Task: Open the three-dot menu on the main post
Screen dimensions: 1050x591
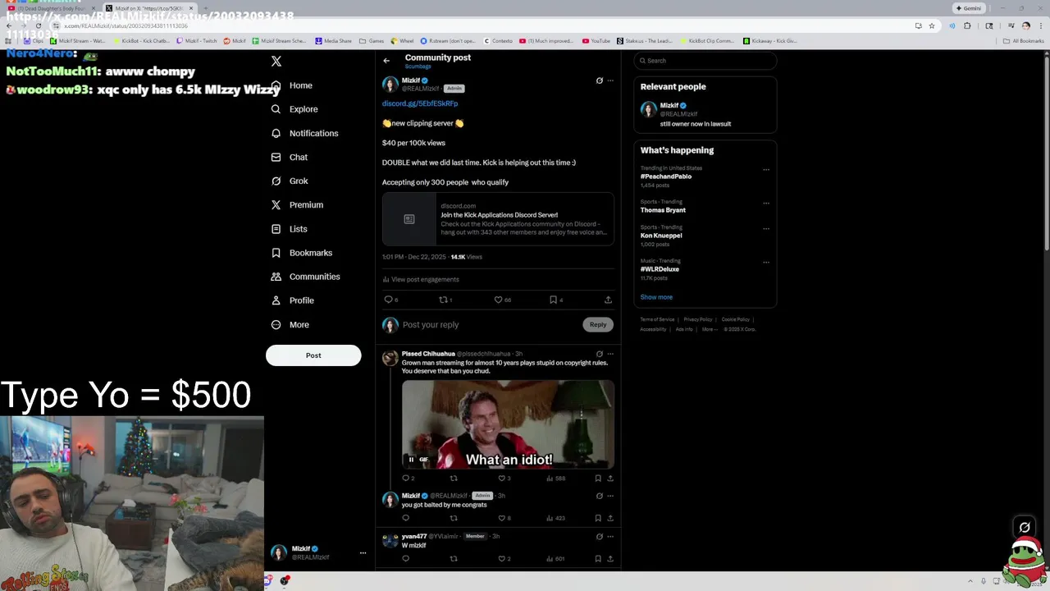Action: [610, 80]
